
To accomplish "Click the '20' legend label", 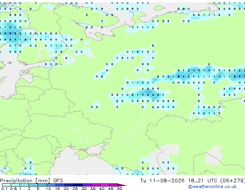I will pyautogui.click(x=66, y=188).
